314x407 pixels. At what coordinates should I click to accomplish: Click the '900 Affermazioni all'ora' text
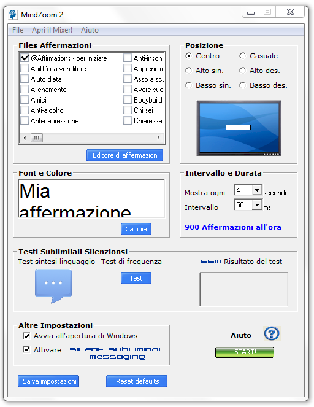[233, 227]
